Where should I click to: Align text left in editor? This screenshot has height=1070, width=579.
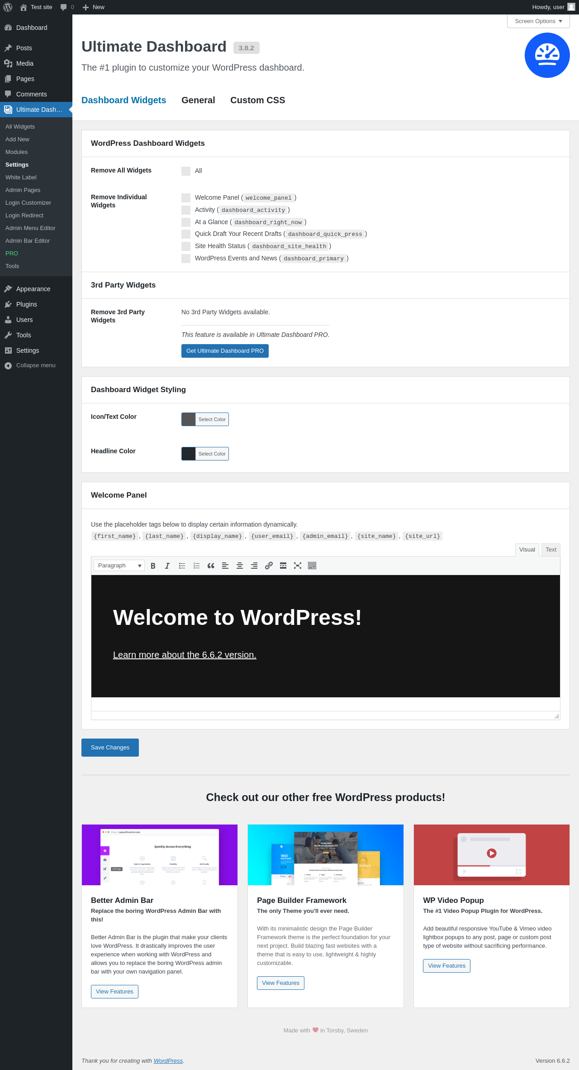pos(225,566)
